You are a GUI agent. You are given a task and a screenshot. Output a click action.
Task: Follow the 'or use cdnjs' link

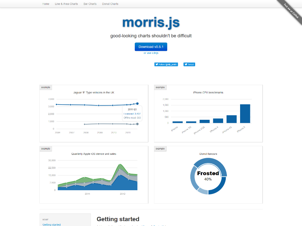coord(151,53)
